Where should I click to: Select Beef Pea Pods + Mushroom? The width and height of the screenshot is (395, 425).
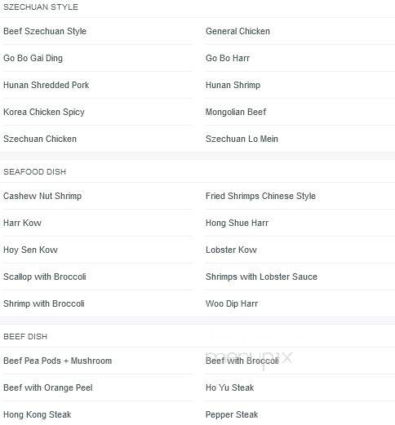pos(57,361)
